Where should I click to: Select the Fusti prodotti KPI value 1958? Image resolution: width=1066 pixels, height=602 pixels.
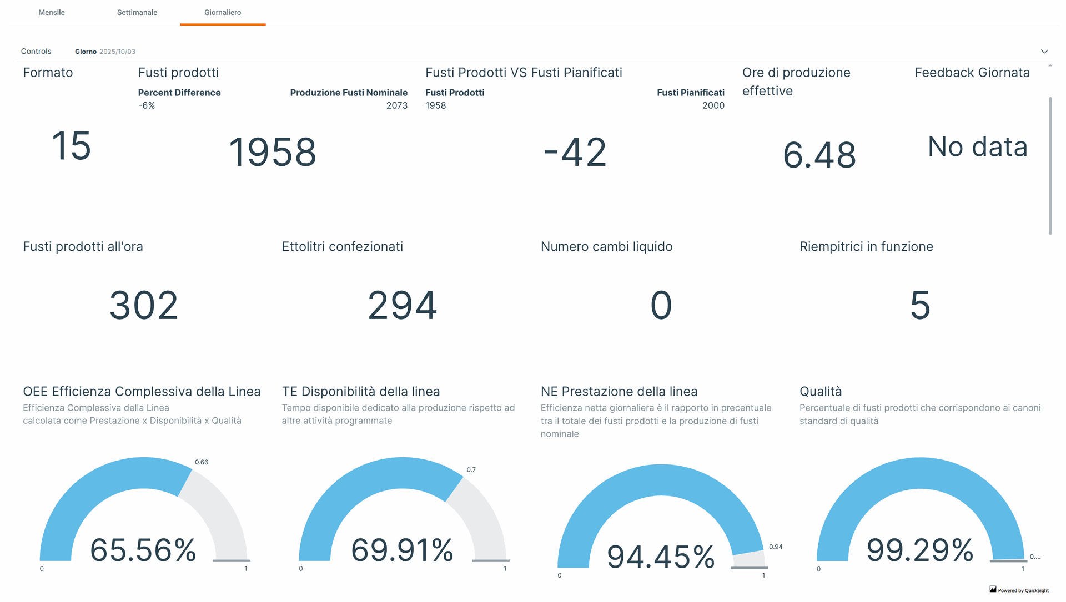click(x=273, y=152)
